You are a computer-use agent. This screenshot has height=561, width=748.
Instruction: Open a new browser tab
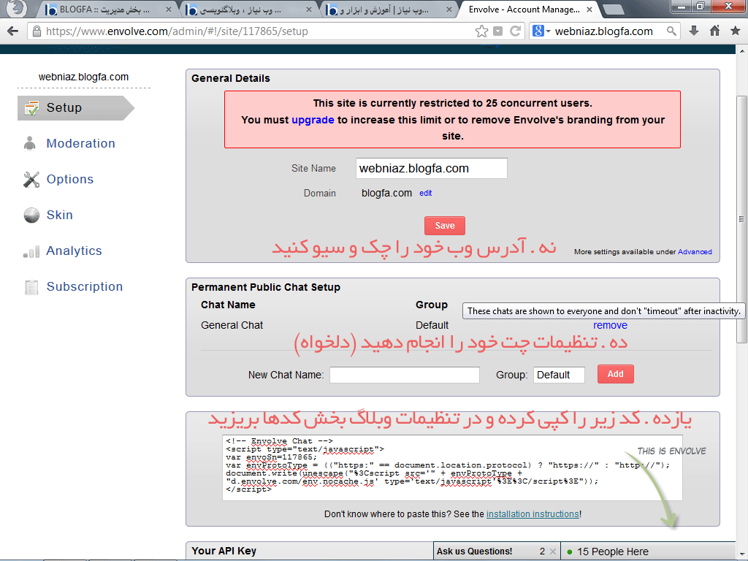[x=614, y=9]
